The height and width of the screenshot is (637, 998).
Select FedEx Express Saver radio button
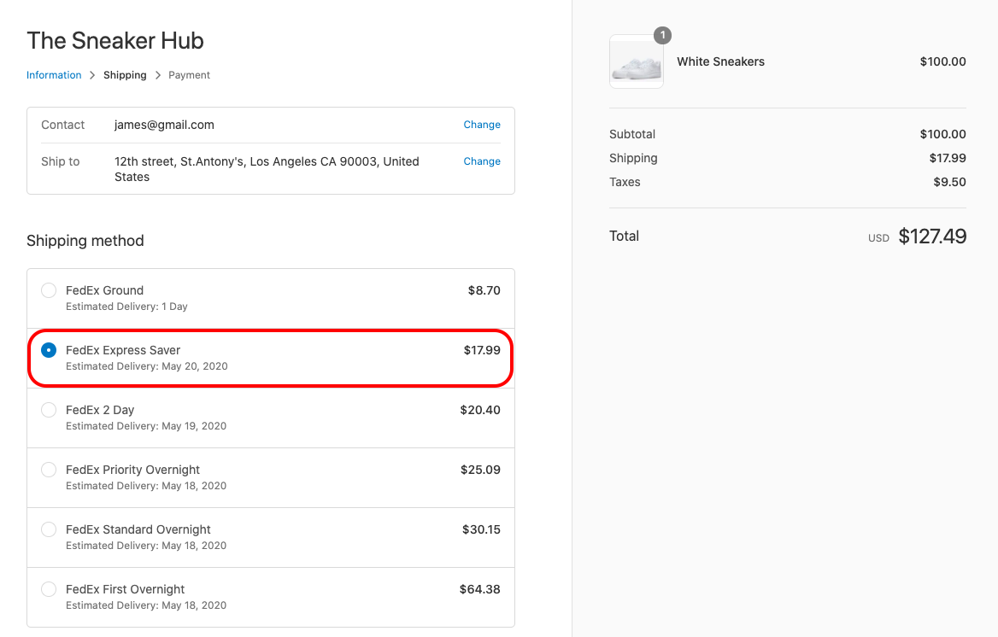pyautogui.click(x=49, y=351)
